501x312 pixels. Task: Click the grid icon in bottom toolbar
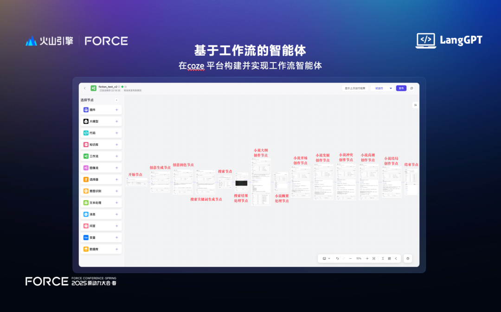tap(390, 259)
